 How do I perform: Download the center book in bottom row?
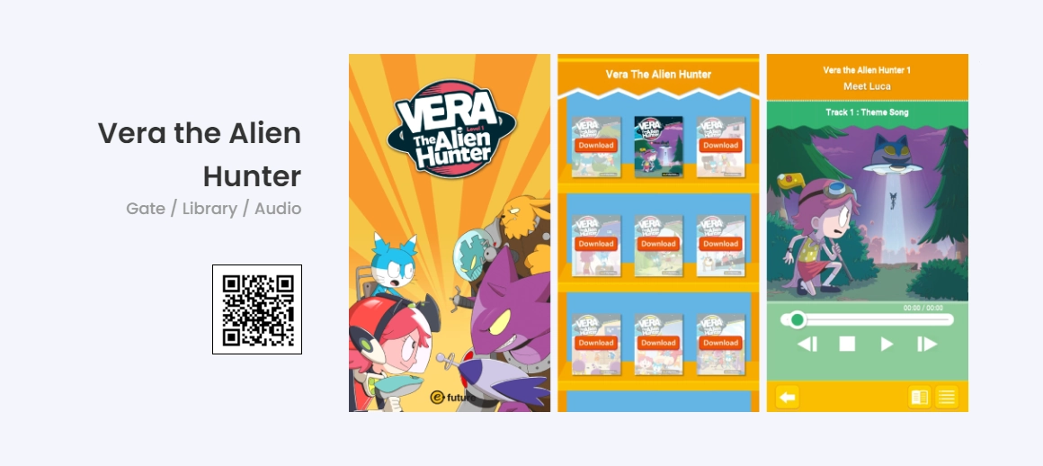658,343
